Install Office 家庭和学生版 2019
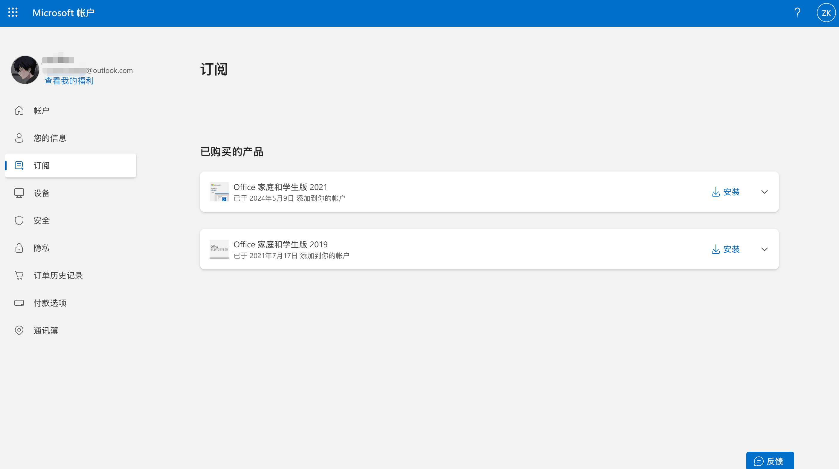Image resolution: width=839 pixels, height=469 pixels. [x=725, y=249]
